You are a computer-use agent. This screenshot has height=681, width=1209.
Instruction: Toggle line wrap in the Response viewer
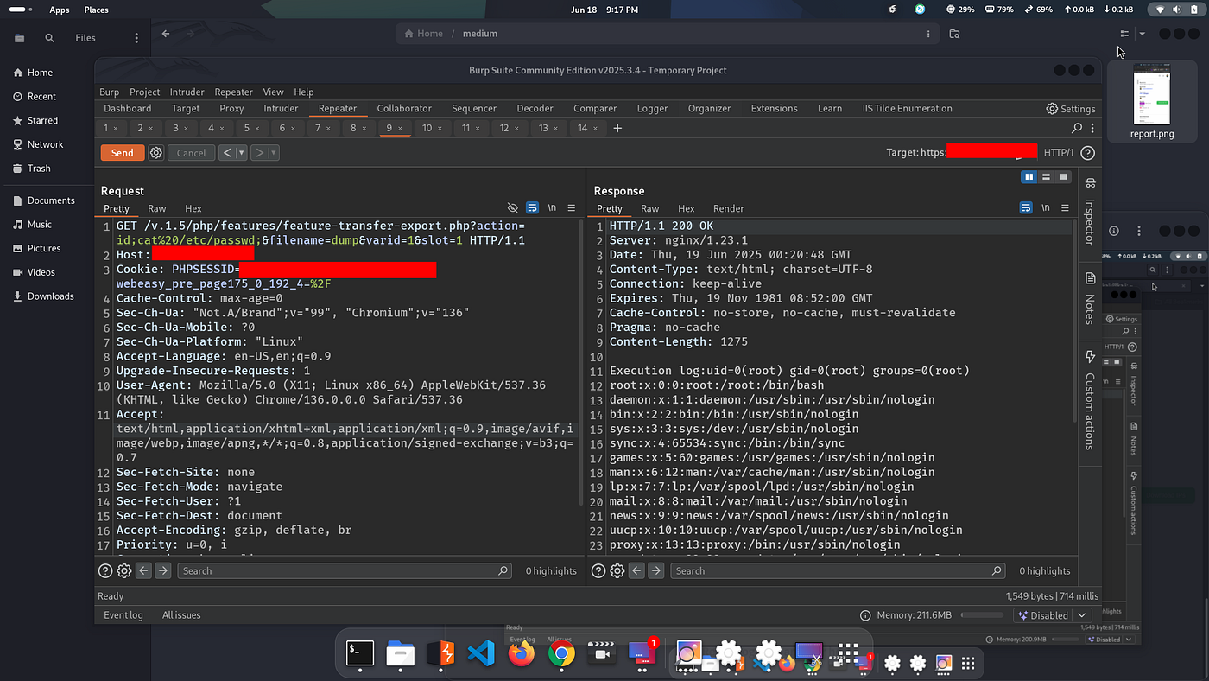pyautogui.click(x=1026, y=208)
